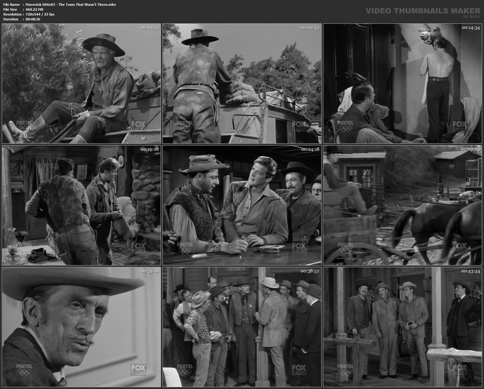The width and height of the screenshot is (484, 389).
Task: Click the 'File Name' label
Action: 12,5
